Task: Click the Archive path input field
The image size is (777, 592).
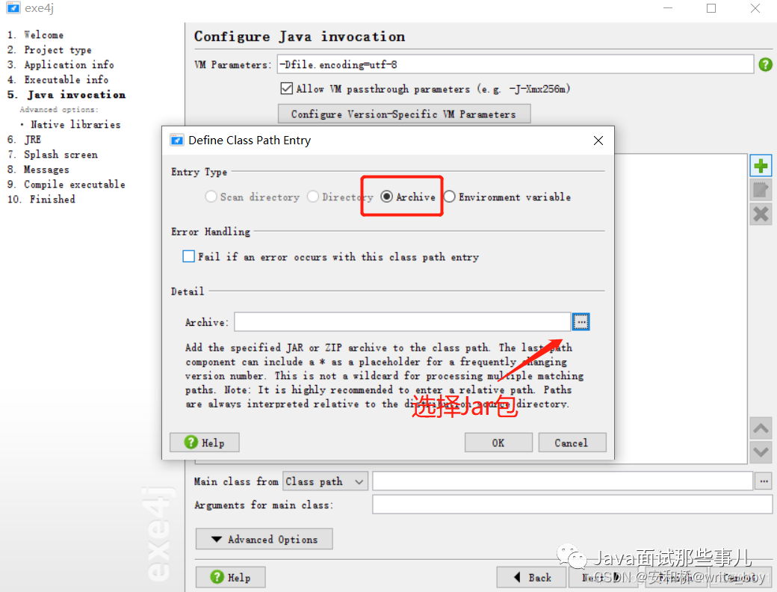Action: [x=403, y=321]
